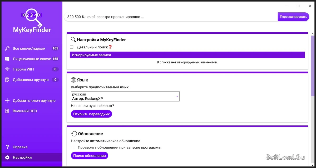Open Справка in the sidebar
The image size is (316, 168).
click(x=32, y=147)
